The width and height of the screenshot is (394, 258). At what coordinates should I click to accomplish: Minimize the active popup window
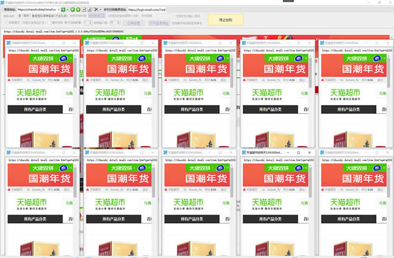coord(288,153)
